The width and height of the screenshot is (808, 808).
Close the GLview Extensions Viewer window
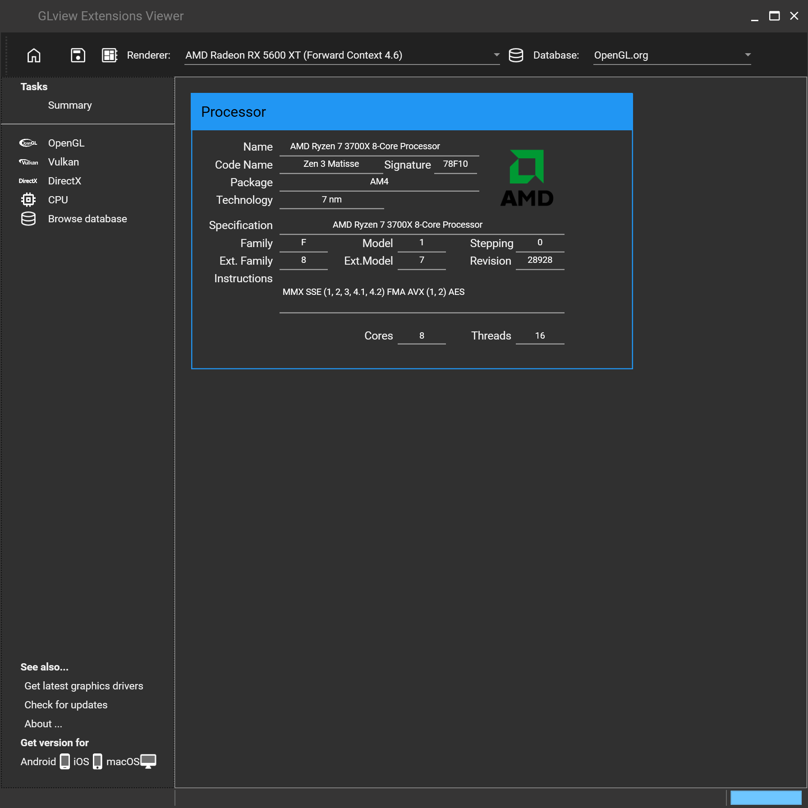tap(794, 16)
